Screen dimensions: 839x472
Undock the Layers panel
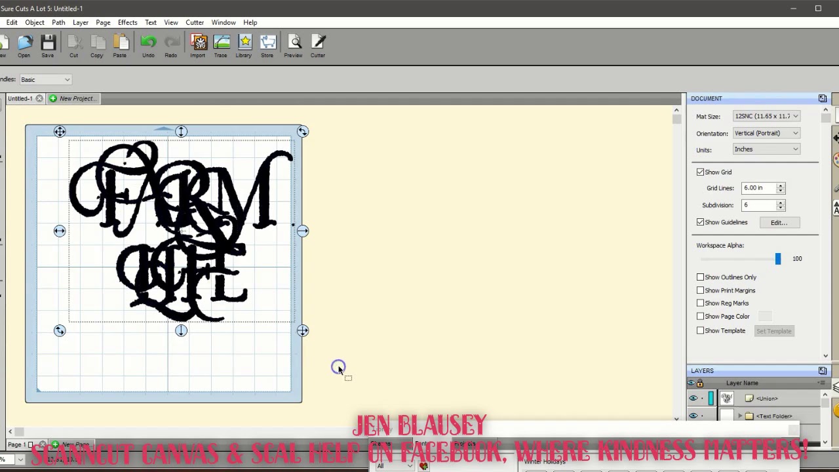point(823,370)
